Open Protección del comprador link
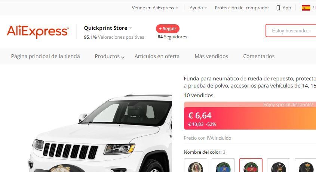 [242, 8]
